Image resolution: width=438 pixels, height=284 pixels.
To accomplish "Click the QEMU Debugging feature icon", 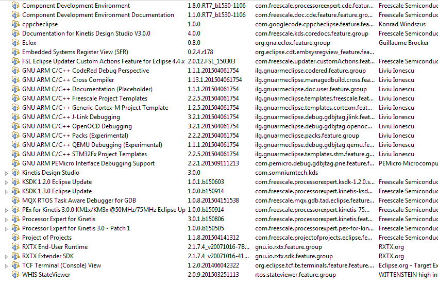I will click(15, 145).
